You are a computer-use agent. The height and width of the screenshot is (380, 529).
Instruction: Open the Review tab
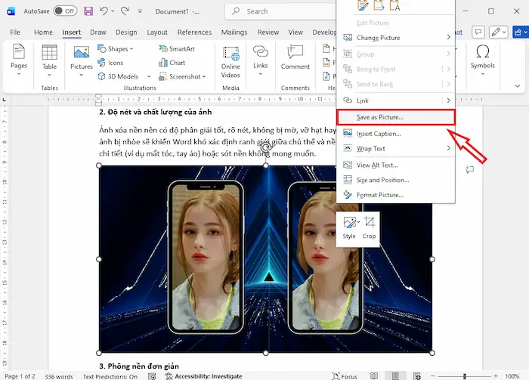268,32
